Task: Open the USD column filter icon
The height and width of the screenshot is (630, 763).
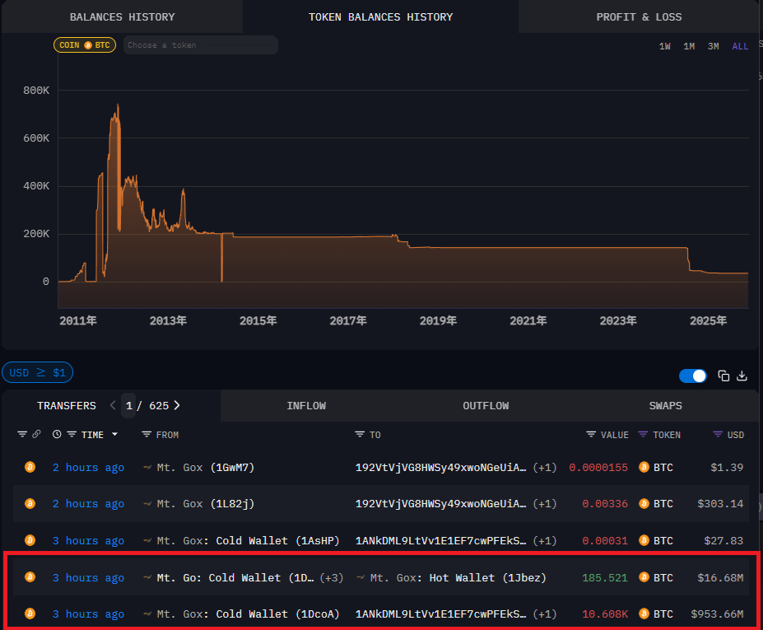Action: coord(718,434)
